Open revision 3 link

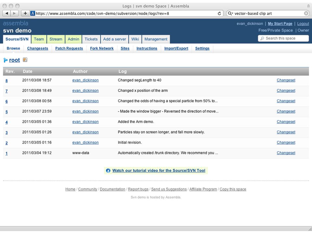[6, 133]
